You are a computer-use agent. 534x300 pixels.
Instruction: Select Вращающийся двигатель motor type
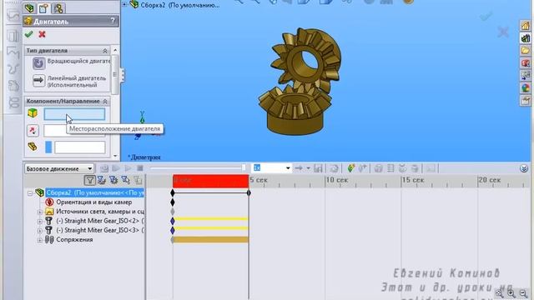[x=39, y=63]
